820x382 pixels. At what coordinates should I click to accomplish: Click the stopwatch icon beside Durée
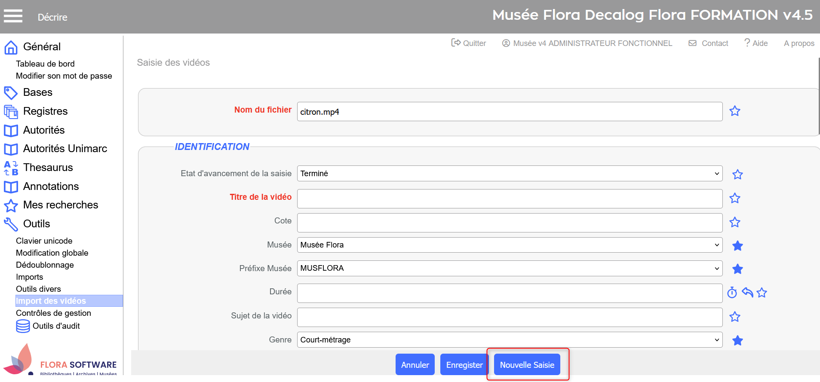(x=732, y=293)
